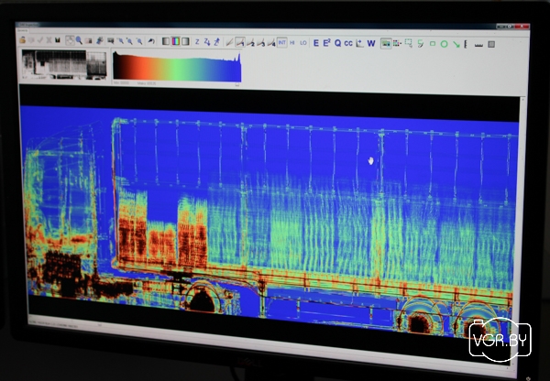Toggle the INT intensity mode
The image size is (550, 381).
point(282,42)
